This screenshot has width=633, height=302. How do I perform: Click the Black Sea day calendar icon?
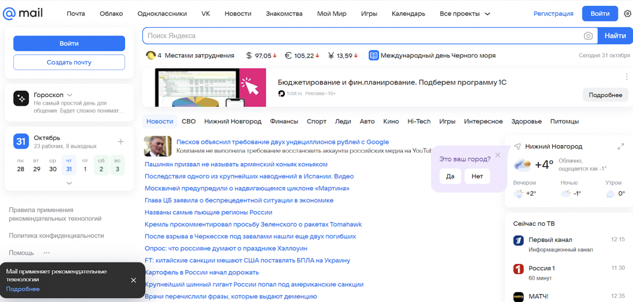(374, 56)
